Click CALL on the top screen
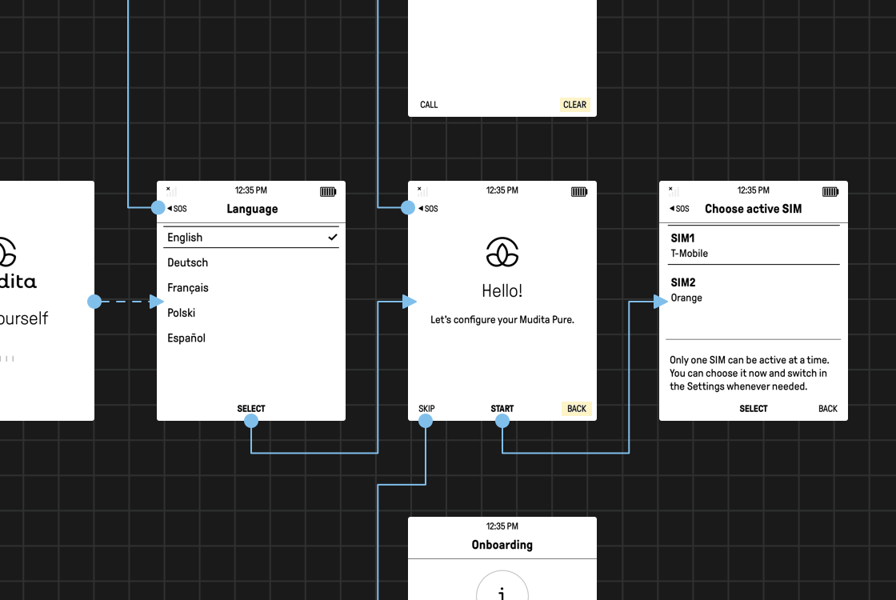 pyautogui.click(x=429, y=105)
